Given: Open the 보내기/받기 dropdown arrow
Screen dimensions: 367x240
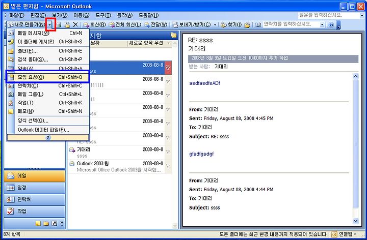Looking at the screenshot, I should (x=215, y=24).
